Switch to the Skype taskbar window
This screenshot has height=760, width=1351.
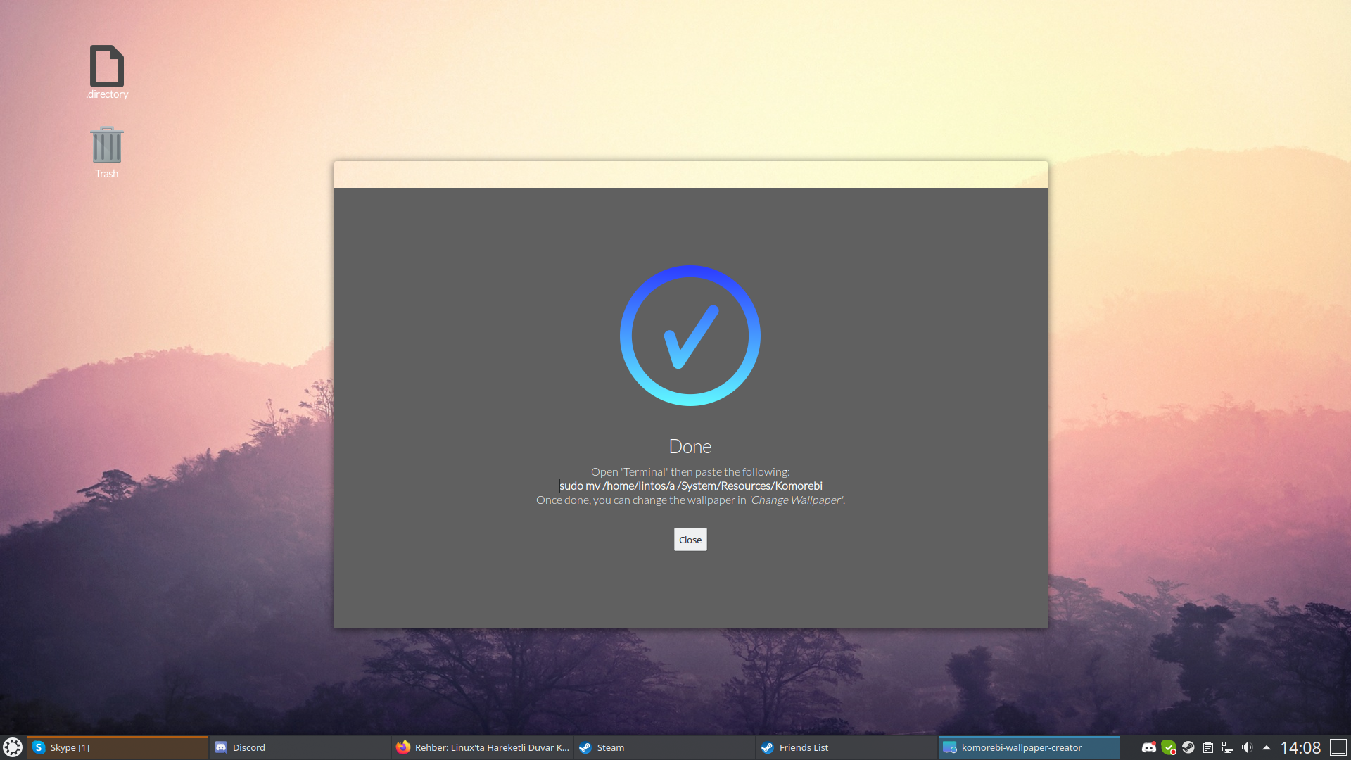[x=118, y=747]
